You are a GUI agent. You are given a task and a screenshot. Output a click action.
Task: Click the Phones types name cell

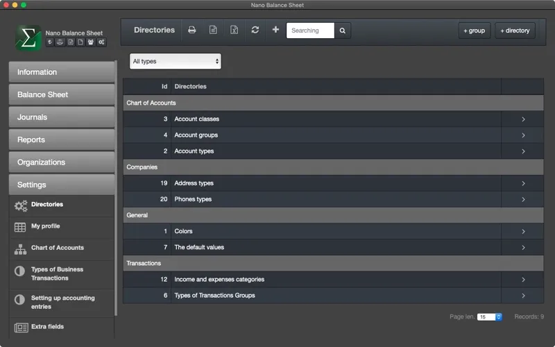[x=336, y=199]
